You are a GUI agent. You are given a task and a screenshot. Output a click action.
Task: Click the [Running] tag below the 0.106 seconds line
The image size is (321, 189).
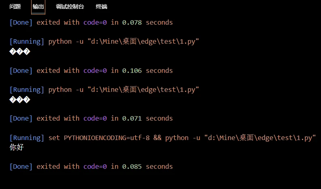[27, 90]
